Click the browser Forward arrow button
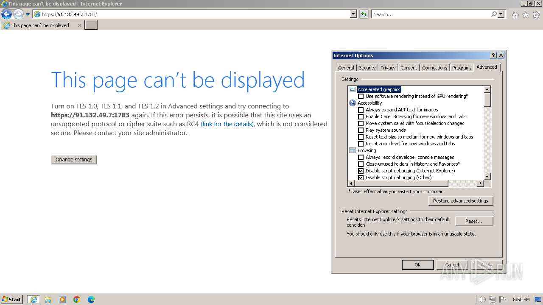The image size is (543, 305). coord(18,14)
